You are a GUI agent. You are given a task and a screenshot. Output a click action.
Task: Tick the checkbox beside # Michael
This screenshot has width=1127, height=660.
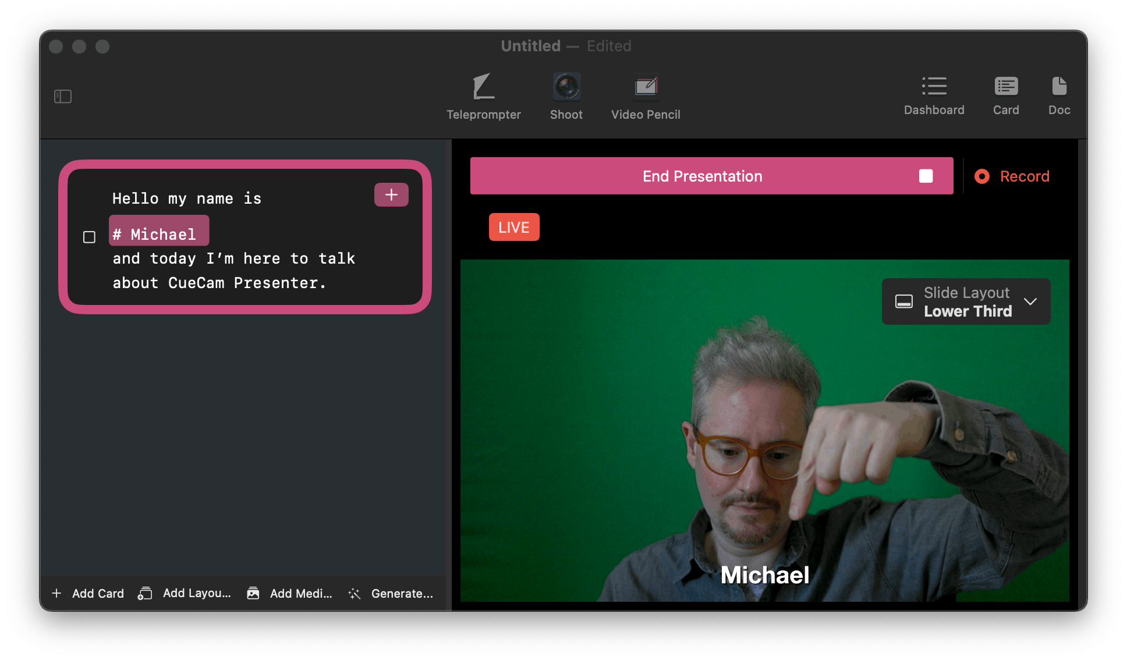89,237
